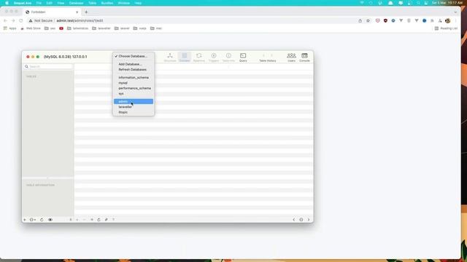The image size is (467, 262).
Task: Open the Relations view icon
Action: click(199, 57)
